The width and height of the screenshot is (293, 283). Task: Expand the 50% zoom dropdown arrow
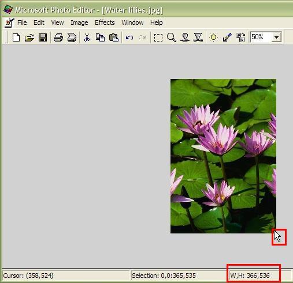coord(276,37)
